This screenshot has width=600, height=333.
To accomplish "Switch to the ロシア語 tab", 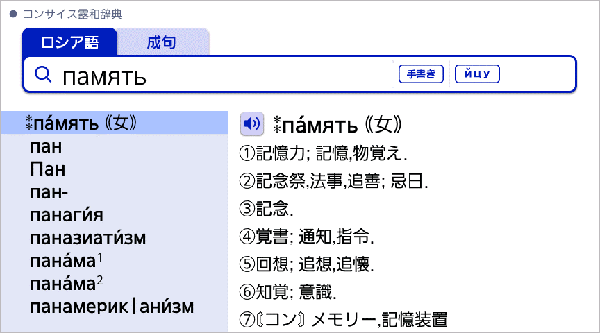I will click(x=69, y=42).
